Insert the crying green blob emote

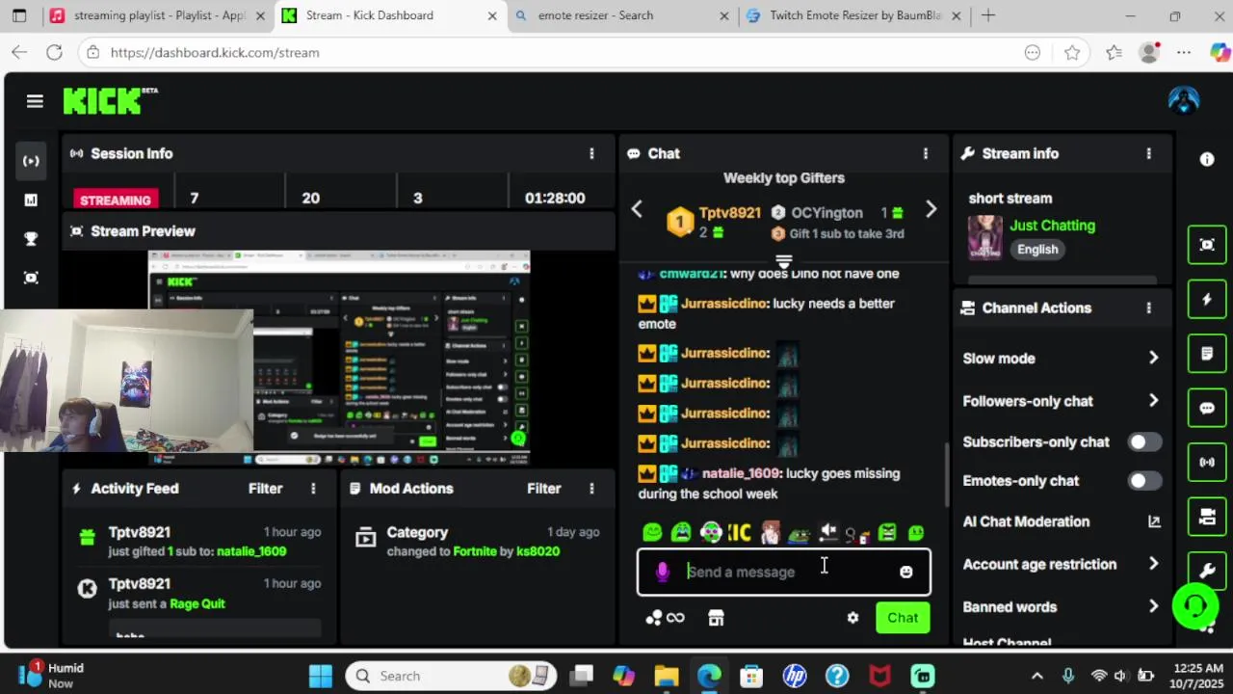681,532
